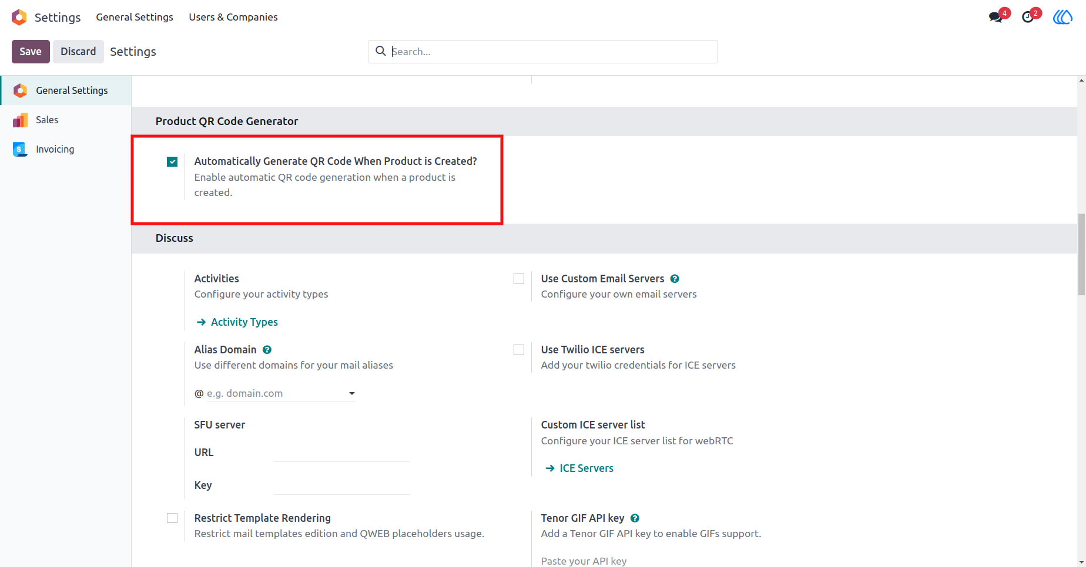Enable Use Custom Email Servers checkbox
Screen dimensions: 1086x567
pos(519,279)
